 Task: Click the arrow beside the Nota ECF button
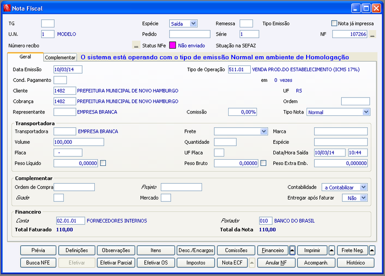point(252,263)
